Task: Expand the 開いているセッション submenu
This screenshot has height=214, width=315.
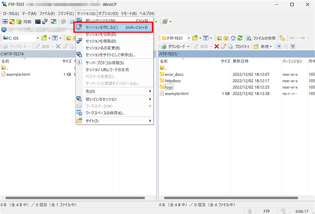Action: pos(114,99)
